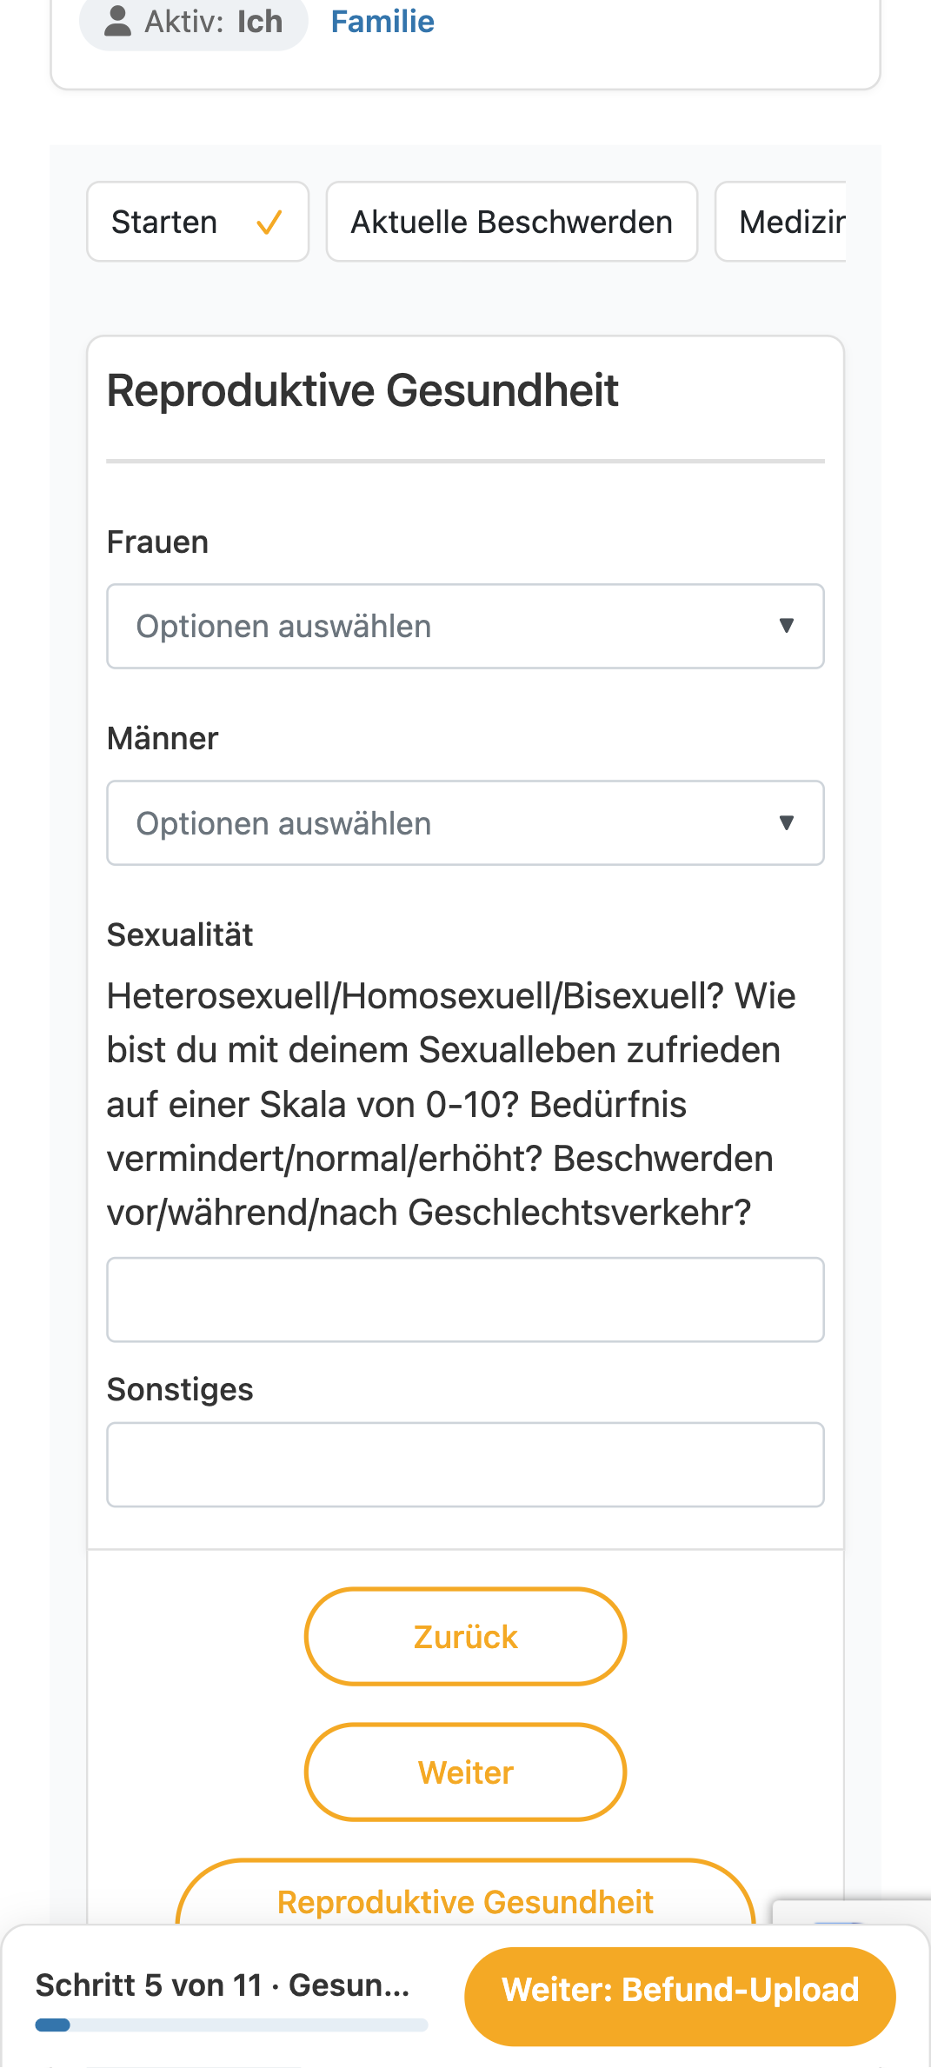The image size is (931, 2068).
Task: Open the Männer options dropdown
Action: pos(465,822)
